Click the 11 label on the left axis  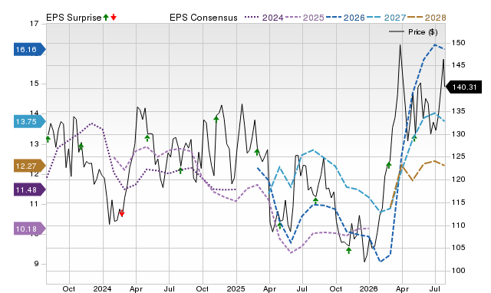click(x=35, y=204)
